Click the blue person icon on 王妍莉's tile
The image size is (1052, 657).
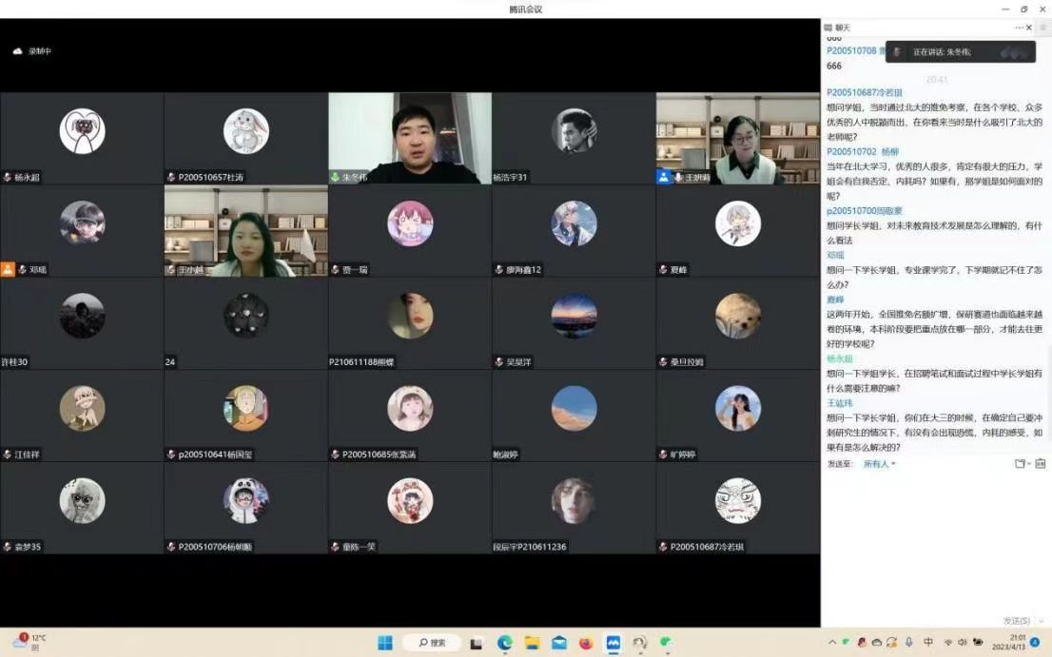pyautogui.click(x=663, y=177)
